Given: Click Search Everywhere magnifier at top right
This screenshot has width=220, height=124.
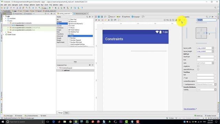Looking at the screenshot, I should [x=215, y=8].
